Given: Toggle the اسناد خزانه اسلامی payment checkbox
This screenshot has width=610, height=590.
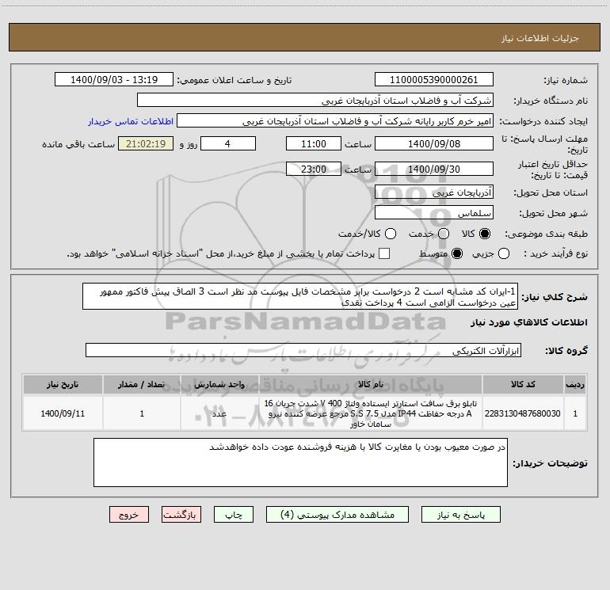Looking at the screenshot, I should click(x=384, y=253).
